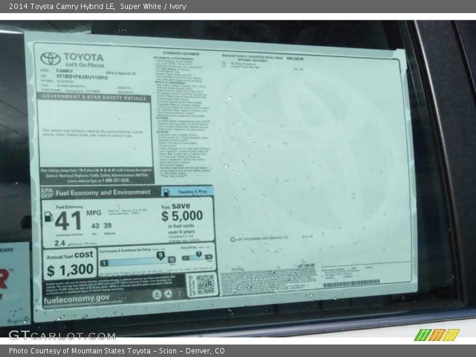Click the Toyota emblem logo
This screenshot has width=476, height=357.
[49, 58]
